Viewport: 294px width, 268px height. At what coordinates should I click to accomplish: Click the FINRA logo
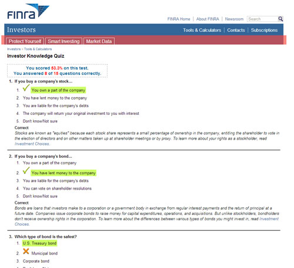(28, 11)
